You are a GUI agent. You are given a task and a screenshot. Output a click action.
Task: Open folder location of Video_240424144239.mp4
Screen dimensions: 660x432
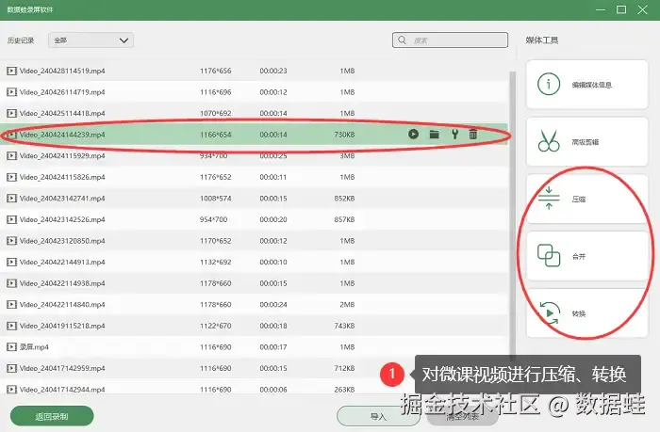tap(434, 134)
